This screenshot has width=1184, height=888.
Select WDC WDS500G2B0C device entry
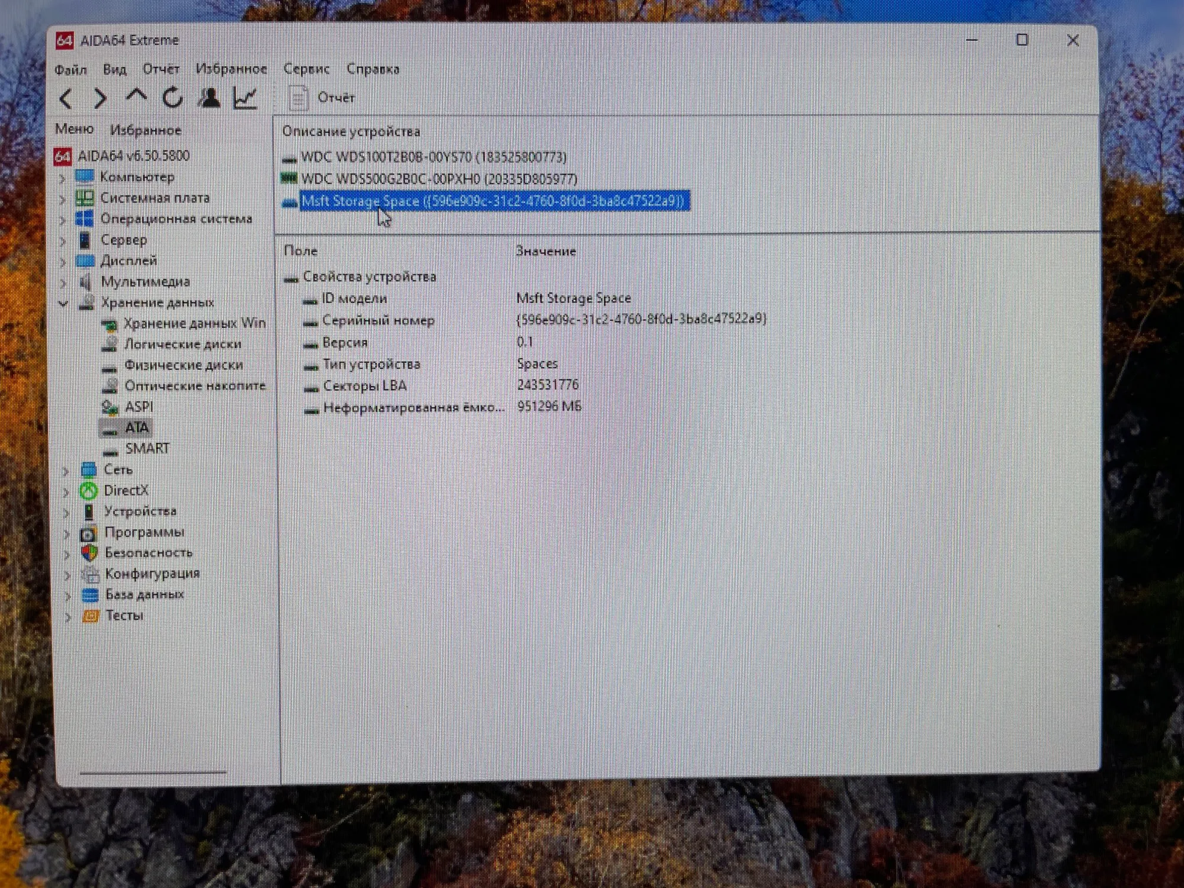click(x=439, y=179)
